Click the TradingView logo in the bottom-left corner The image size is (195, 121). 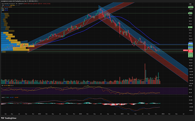tap(8, 118)
